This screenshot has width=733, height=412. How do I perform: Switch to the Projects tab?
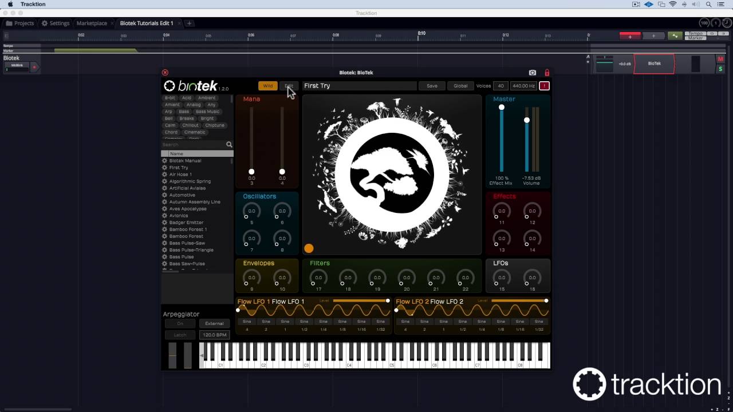[x=20, y=23]
